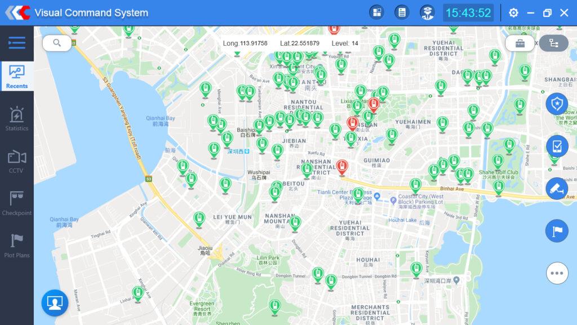Open the Statistics panel

coord(17,118)
